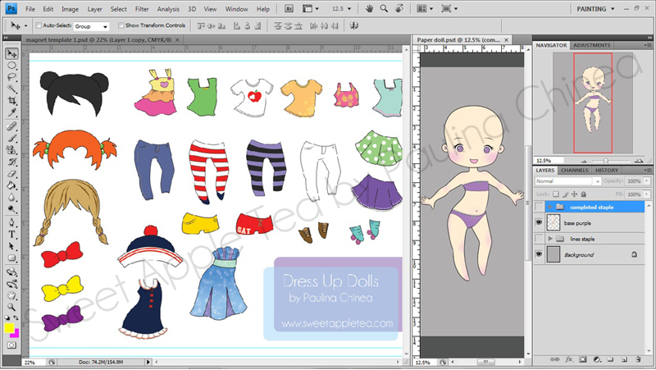Click the Rotate View tool in application bar

click(x=399, y=8)
